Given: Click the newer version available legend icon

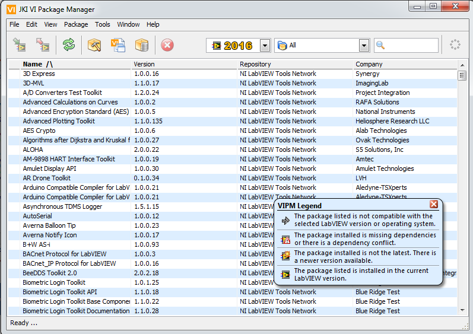Looking at the screenshot, I should tap(285, 256).
